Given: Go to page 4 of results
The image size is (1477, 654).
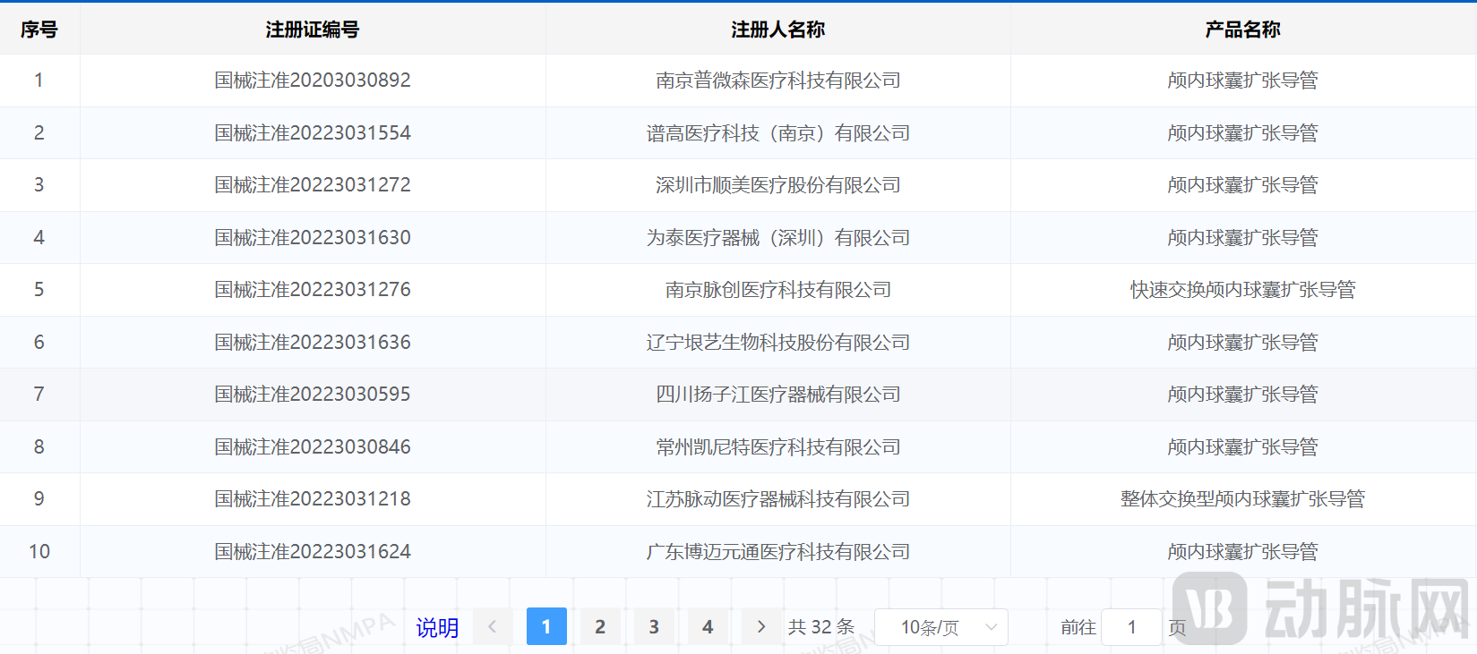Looking at the screenshot, I should click(x=708, y=627).
